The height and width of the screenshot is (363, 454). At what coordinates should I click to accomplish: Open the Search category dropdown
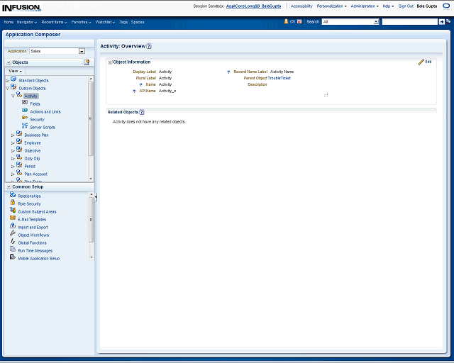click(376, 22)
